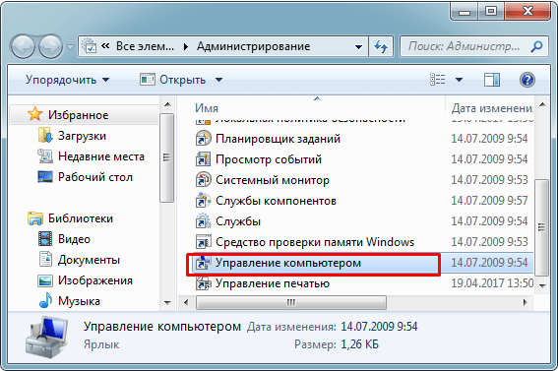Toggle the preview pane icon
The image size is (558, 371).
(492, 80)
